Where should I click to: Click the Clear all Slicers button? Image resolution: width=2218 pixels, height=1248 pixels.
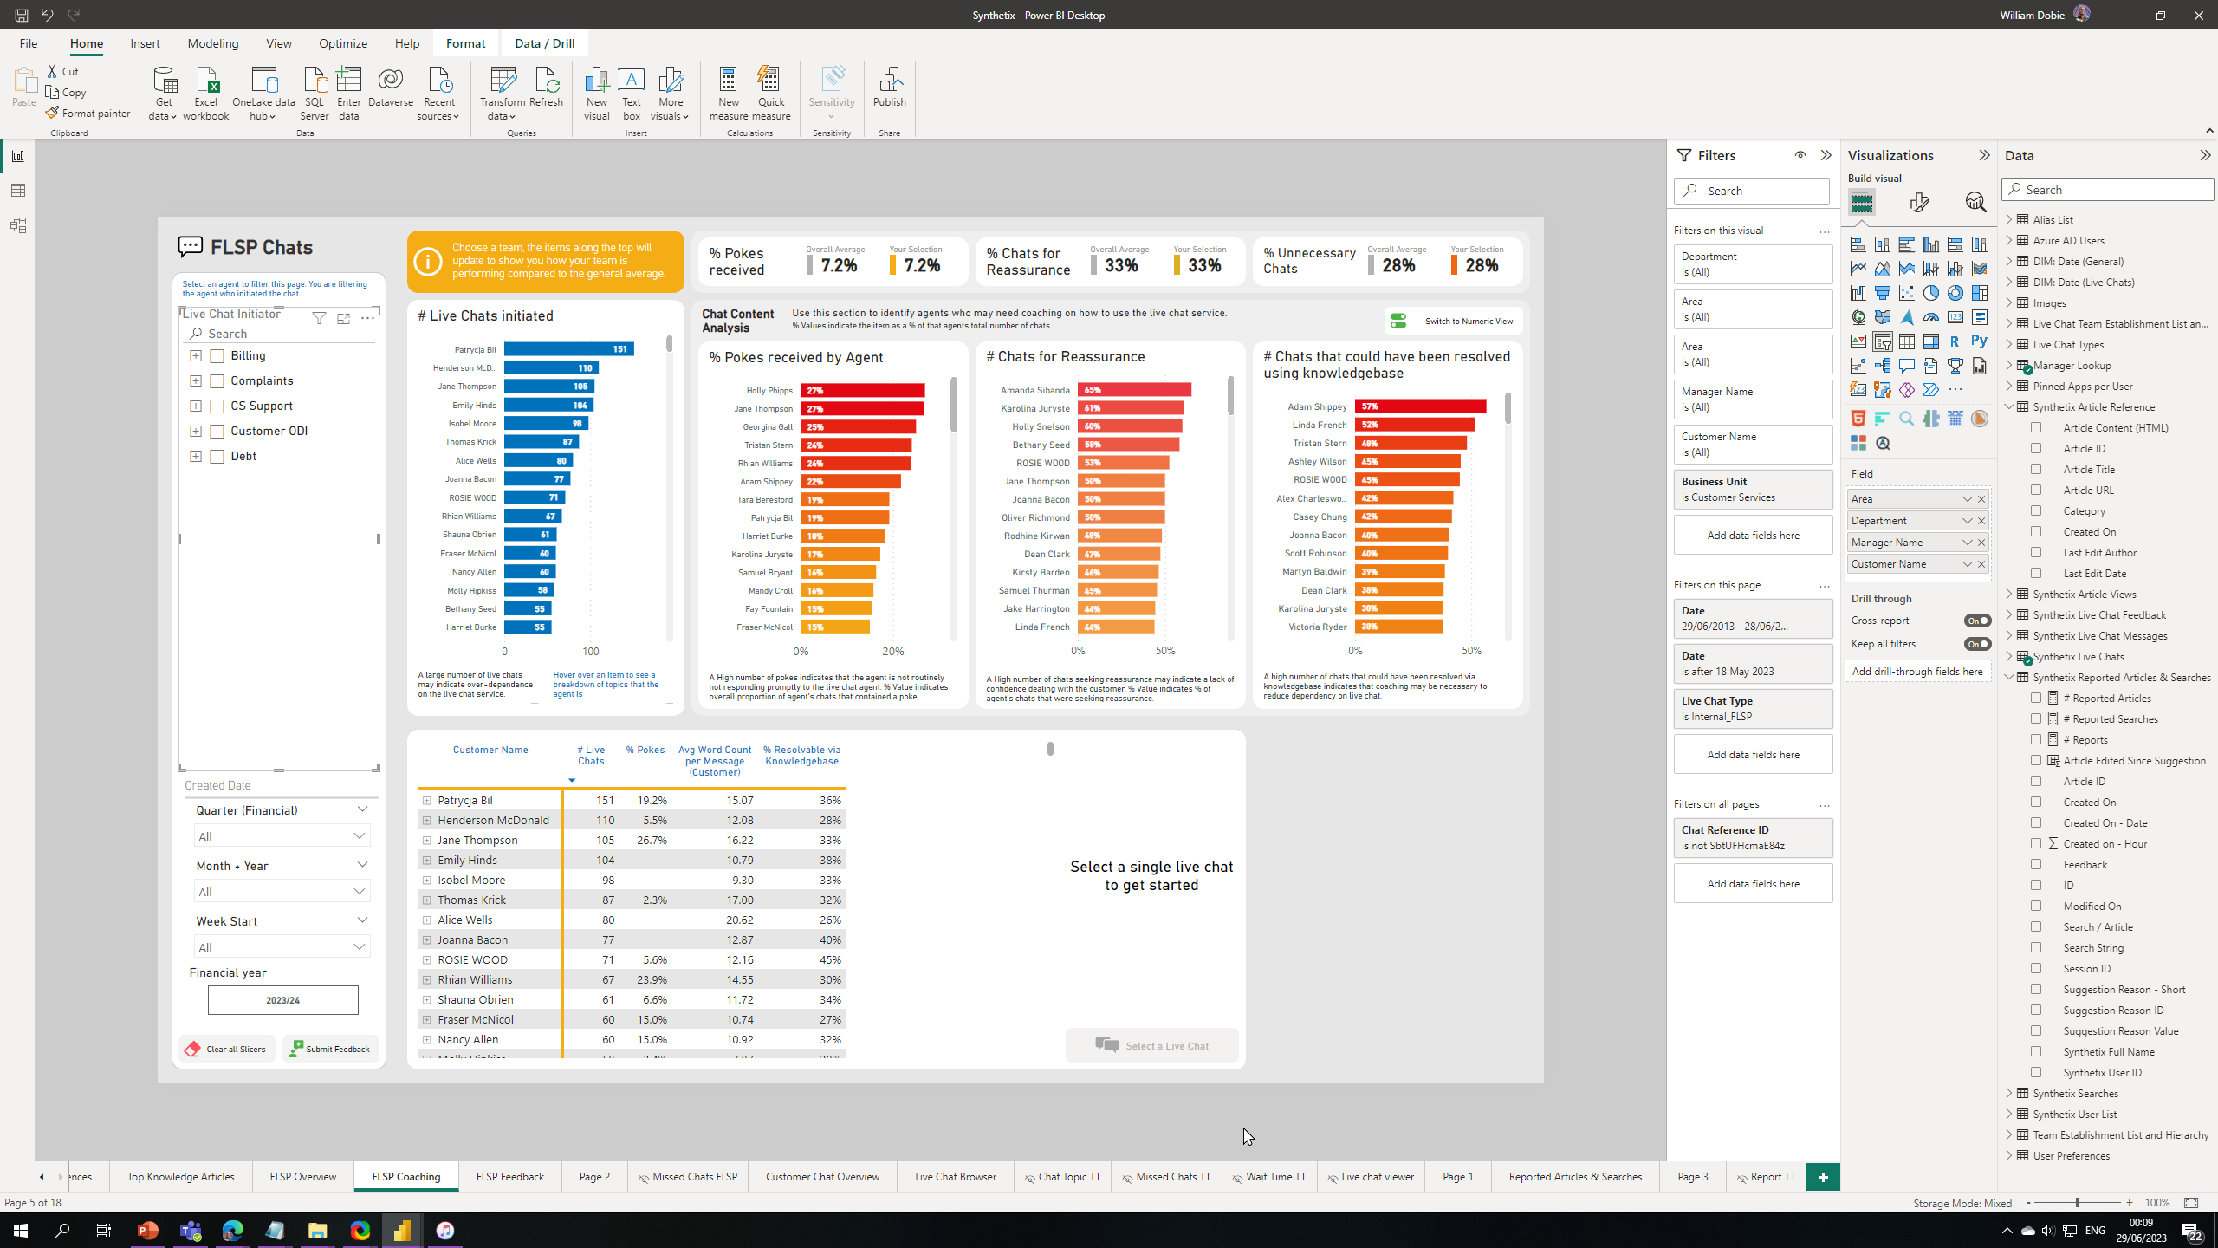tap(226, 1049)
